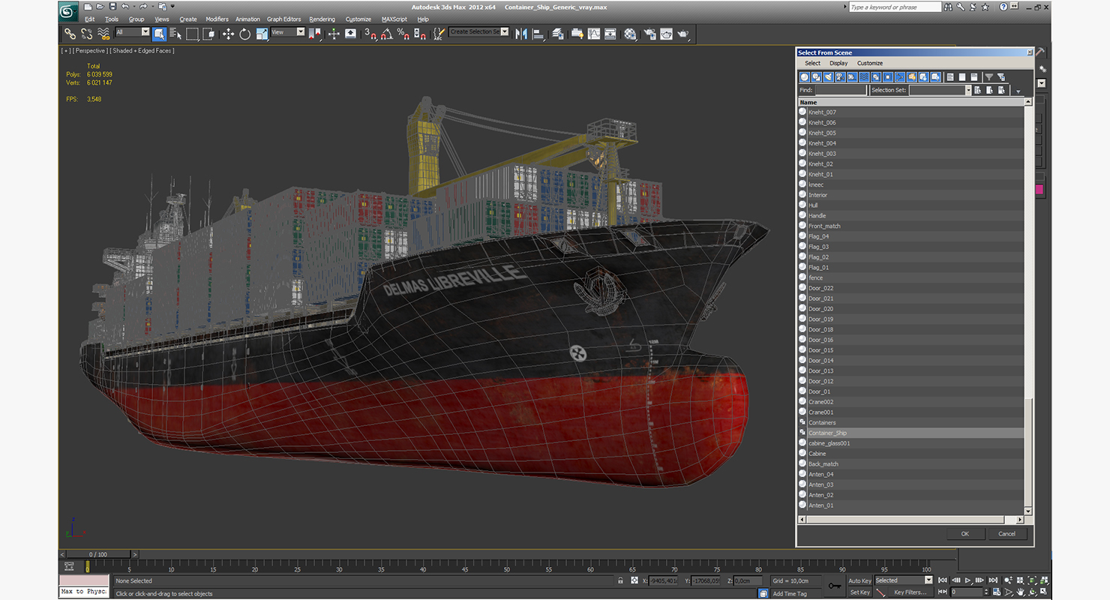
Task: Click the Name column header
Action: pyautogui.click(x=911, y=102)
